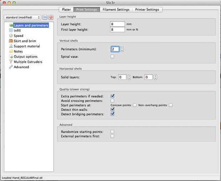Viewport: 221px width, 181px height.
Task: Click the Bottom solid layers stepper
Action: point(155,77)
